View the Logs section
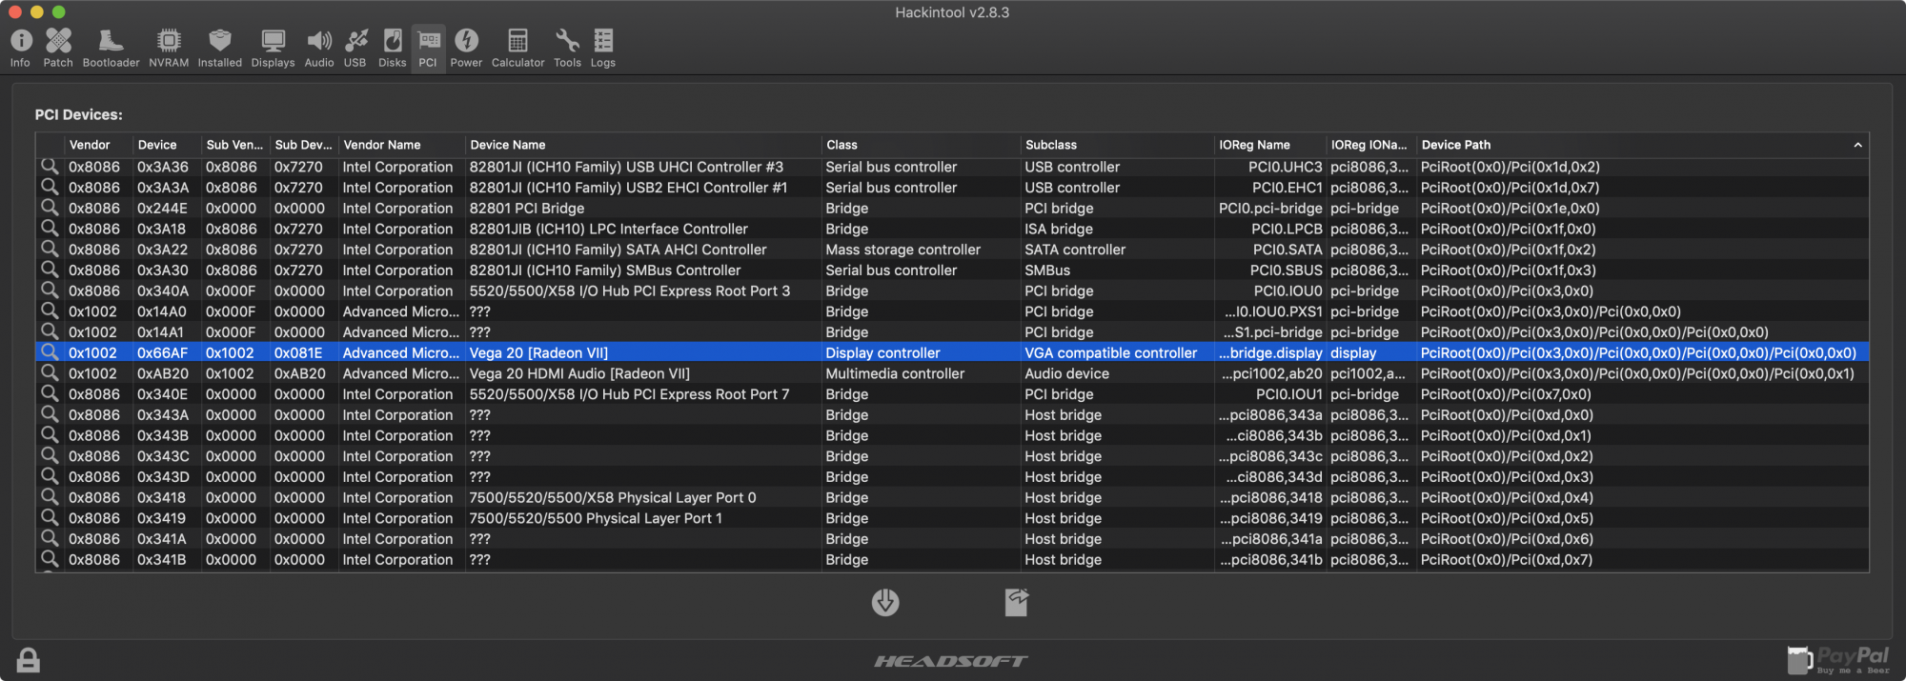1906x681 pixels. [603, 48]
